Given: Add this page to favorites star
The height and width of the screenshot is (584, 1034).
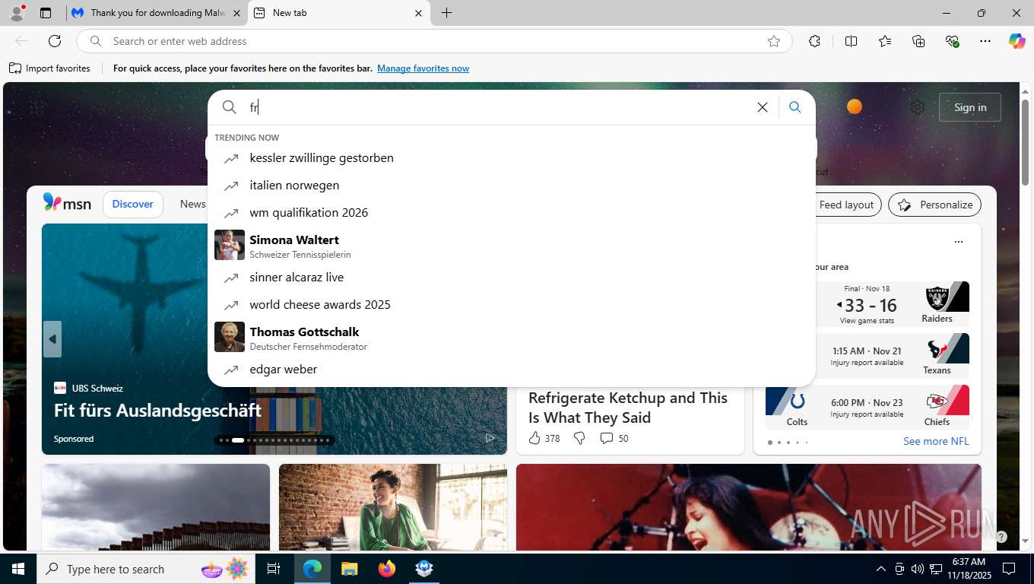Looking at the screenshot, I should coord(774,41).
